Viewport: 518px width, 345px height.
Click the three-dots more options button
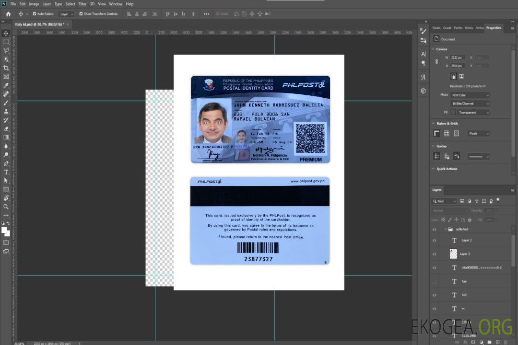tap(206, 14)
